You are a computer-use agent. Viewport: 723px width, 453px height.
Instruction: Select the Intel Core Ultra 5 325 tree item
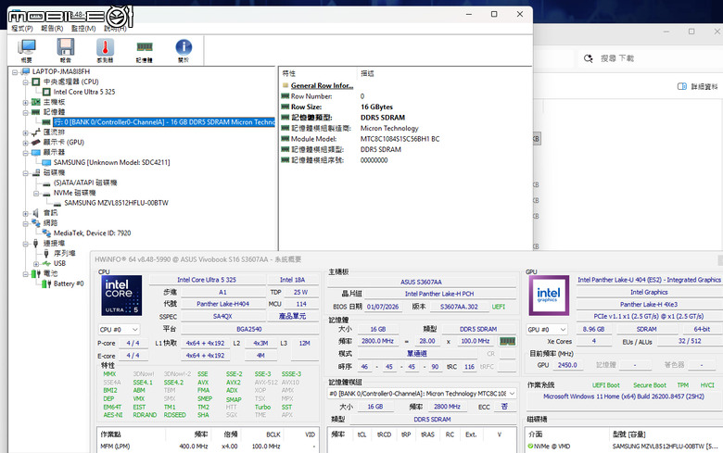[84, 92]
